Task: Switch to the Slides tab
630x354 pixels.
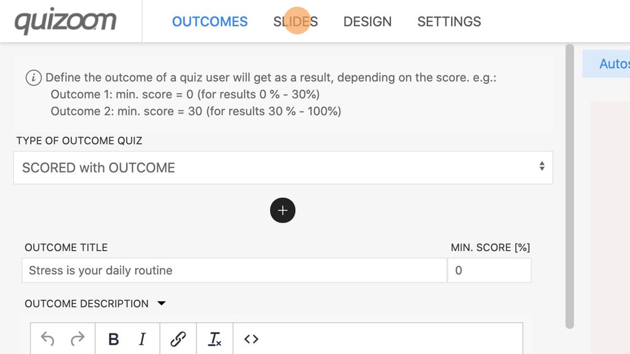Action: [295, 21]
